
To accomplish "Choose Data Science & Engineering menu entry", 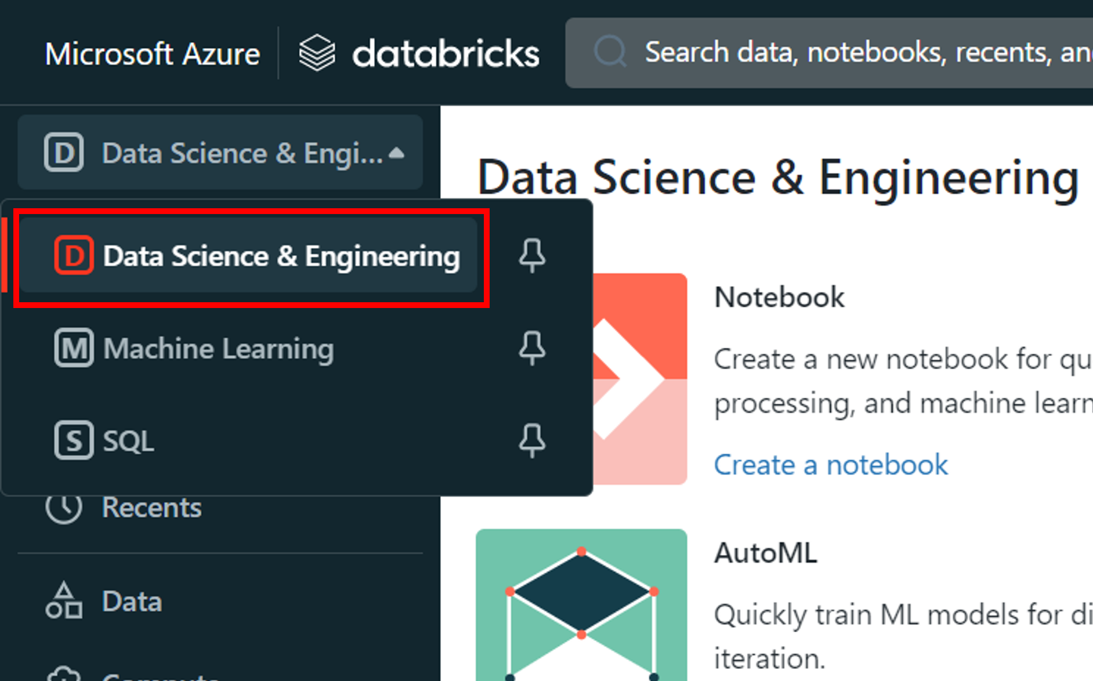I will 281,256.
